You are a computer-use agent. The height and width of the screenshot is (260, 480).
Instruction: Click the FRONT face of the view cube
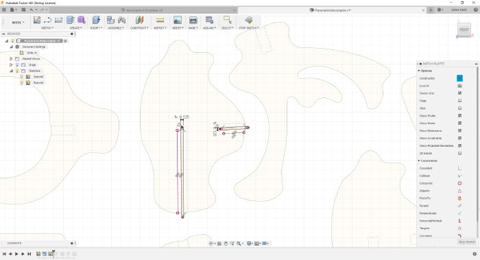tap(464, 29)
